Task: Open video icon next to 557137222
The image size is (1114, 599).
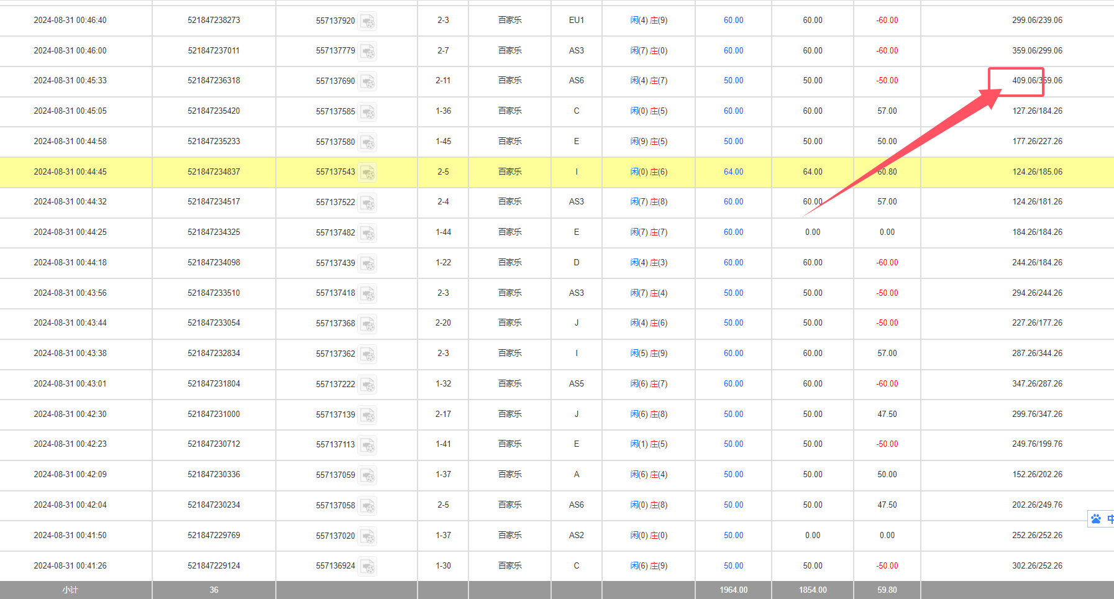Action: (x=368, y=385)
